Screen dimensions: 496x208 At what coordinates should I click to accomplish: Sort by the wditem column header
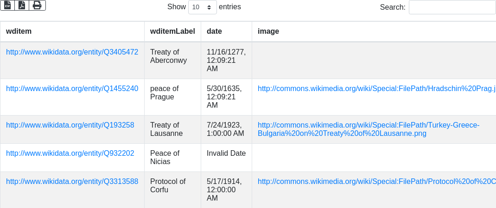coord(19,31)
